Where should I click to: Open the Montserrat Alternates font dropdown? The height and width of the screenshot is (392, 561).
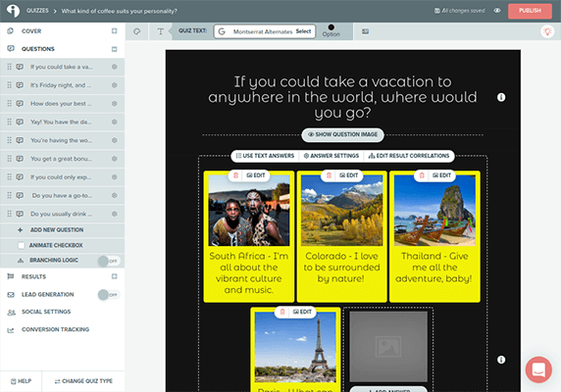tap(265, 31)
